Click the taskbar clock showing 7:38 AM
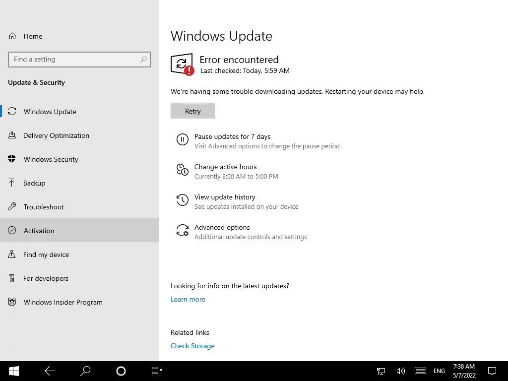The image size is (508, 381). click(x=464, y=371)
